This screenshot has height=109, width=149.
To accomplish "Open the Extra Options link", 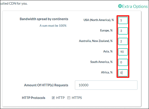I will [x=133, y=6].
